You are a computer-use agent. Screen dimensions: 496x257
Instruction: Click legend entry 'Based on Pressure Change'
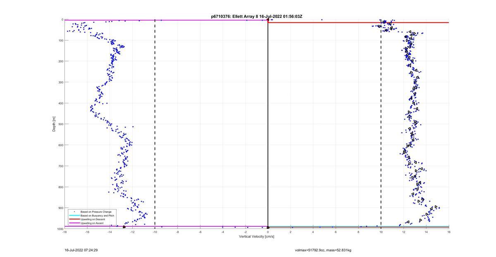(x=96, y=212)
